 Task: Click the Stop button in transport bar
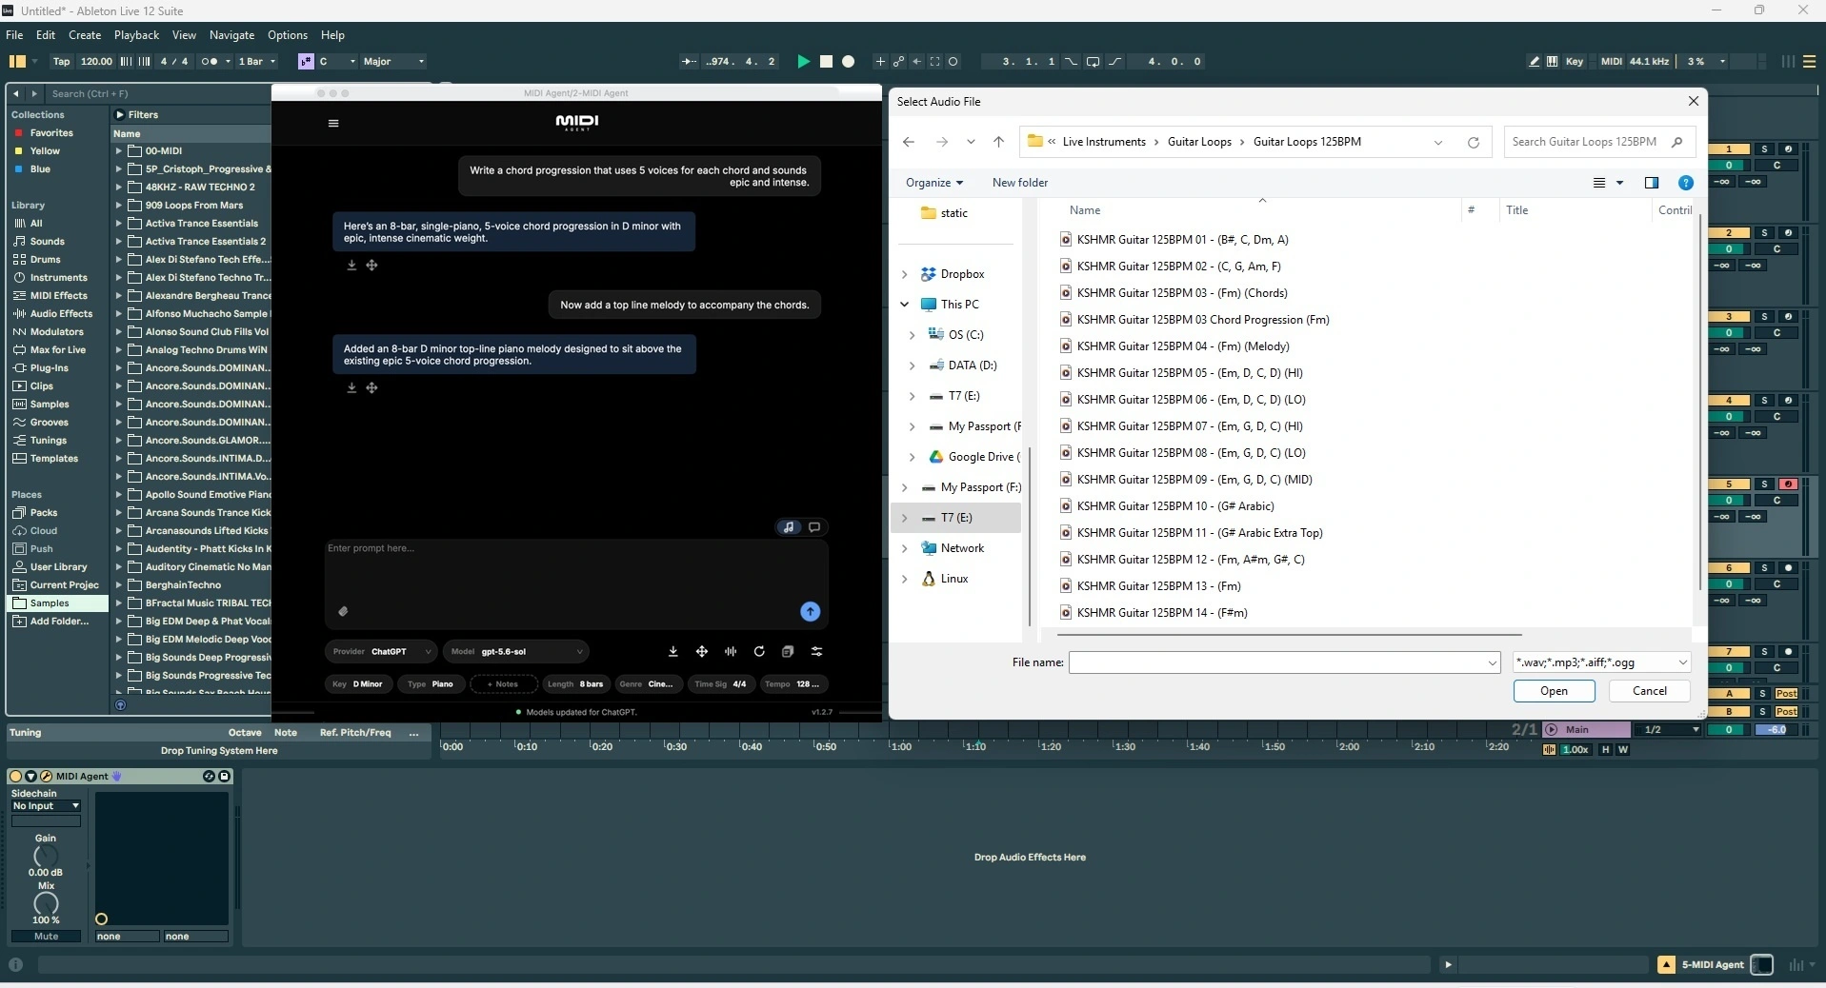826,61
